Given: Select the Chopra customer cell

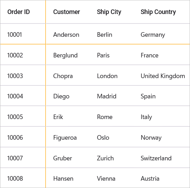Looking at the screenshot, I should (x=68, y=75).
